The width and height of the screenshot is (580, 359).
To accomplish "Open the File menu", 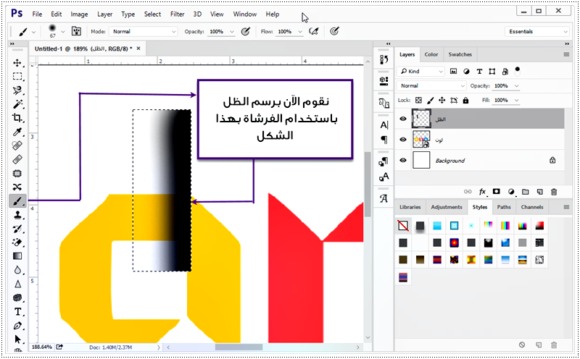I will (37, 14).
